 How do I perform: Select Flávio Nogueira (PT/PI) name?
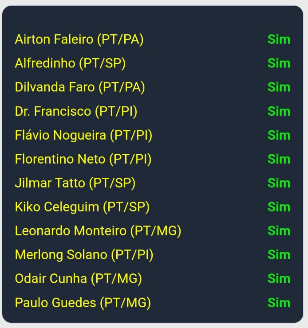[x=83, y=135]
